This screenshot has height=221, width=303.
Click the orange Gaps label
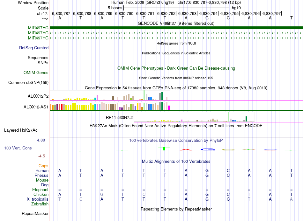pyautogui.click(x=43, y=166)
